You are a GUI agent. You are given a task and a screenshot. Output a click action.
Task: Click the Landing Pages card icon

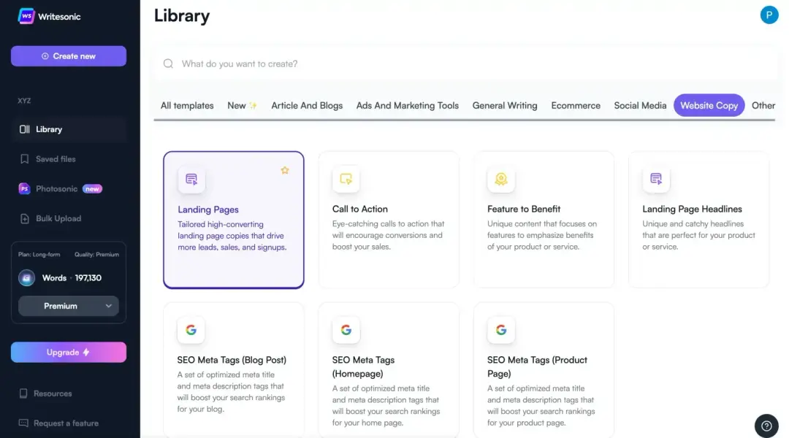pyautogui.click(x=191, y=179)
